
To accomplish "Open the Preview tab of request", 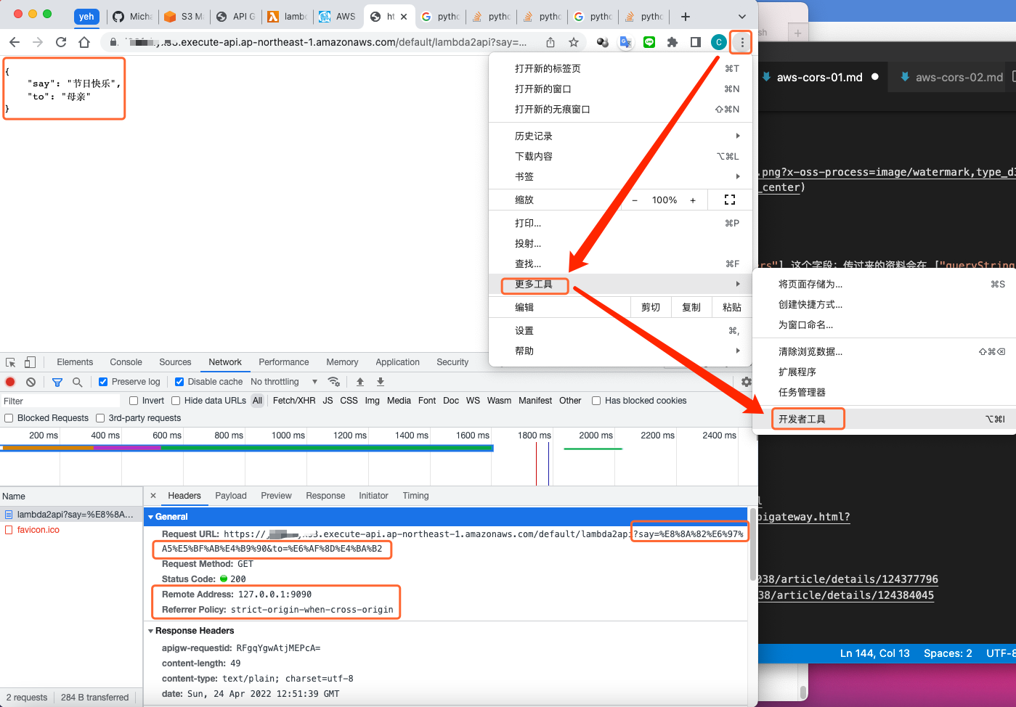I will pos(276,496).
